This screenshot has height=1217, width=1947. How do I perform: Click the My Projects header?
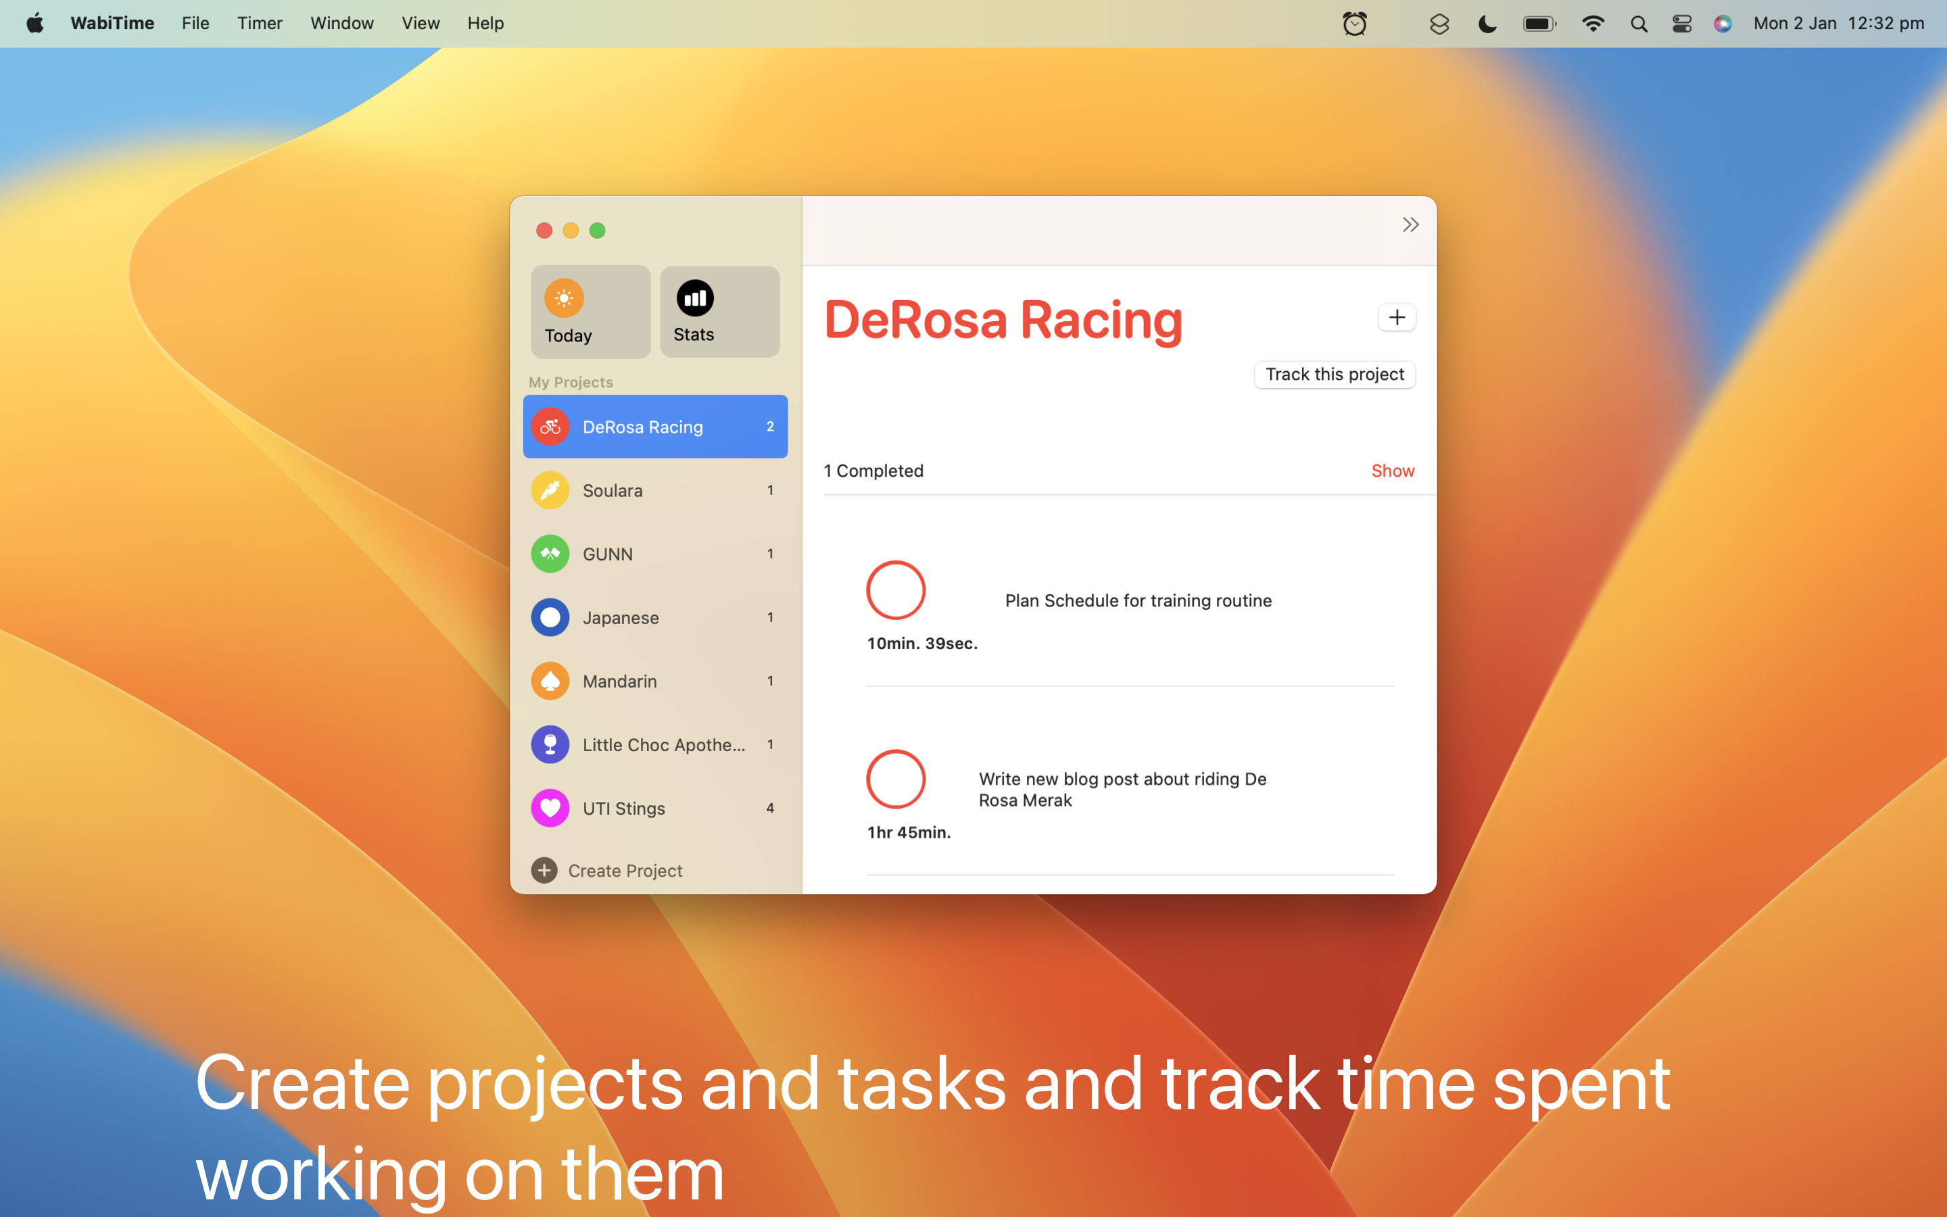point(571,382)
